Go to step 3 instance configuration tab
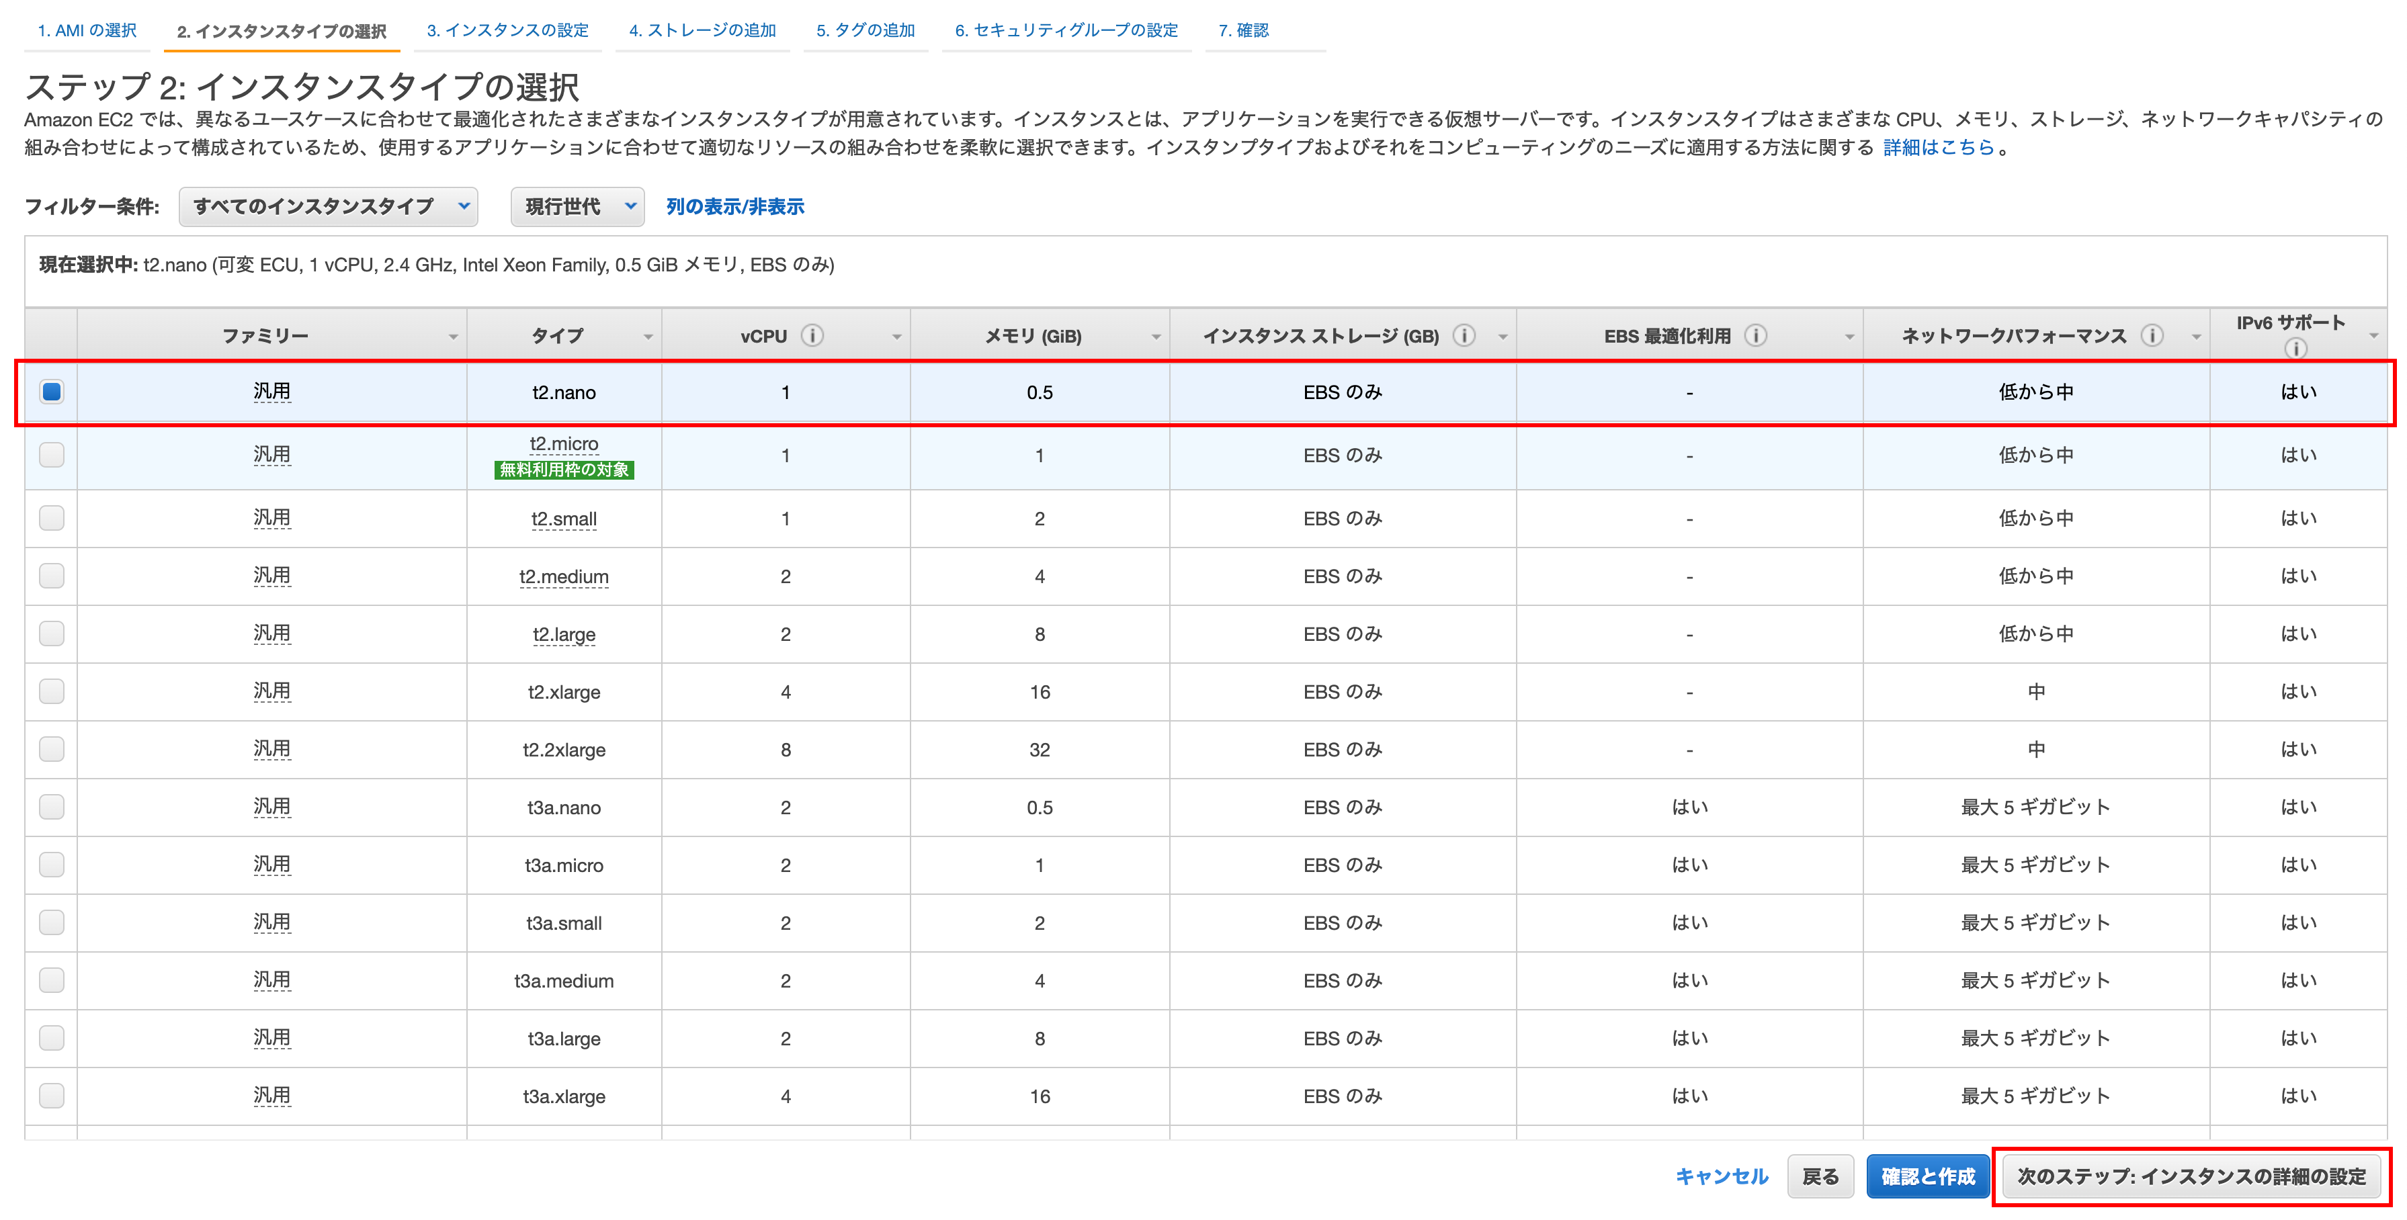2407x1220 pixels. point(507,30)
